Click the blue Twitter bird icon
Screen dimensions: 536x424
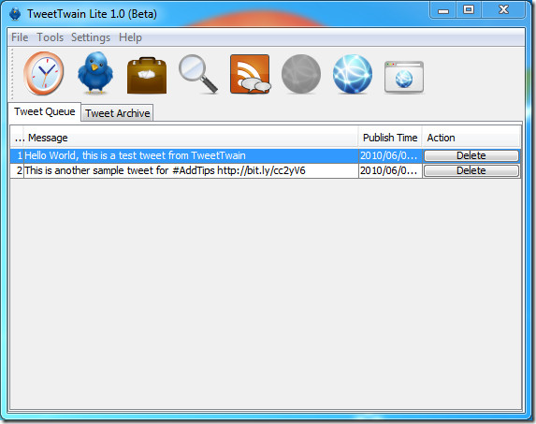(x=95, y=72)
